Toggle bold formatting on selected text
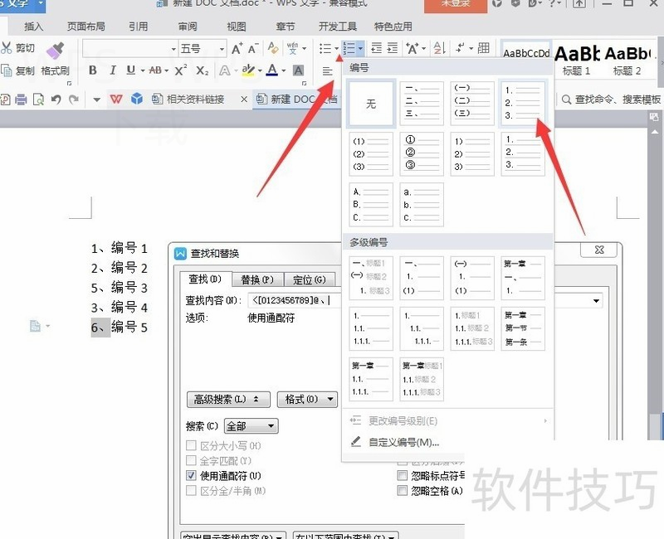This screenshot has height=539, width=664. pyautogui.click(x=93, y=71)
